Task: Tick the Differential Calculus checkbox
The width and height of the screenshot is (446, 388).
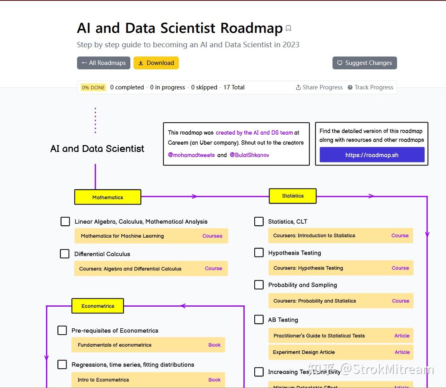Action: [65, 254]
